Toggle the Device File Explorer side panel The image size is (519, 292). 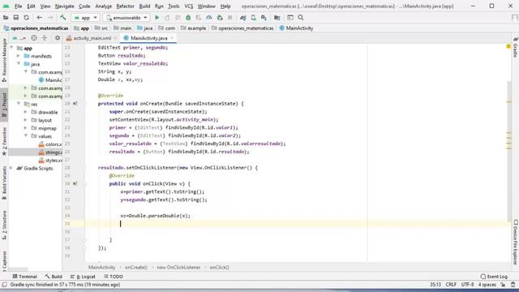click(x=516, y=243)
